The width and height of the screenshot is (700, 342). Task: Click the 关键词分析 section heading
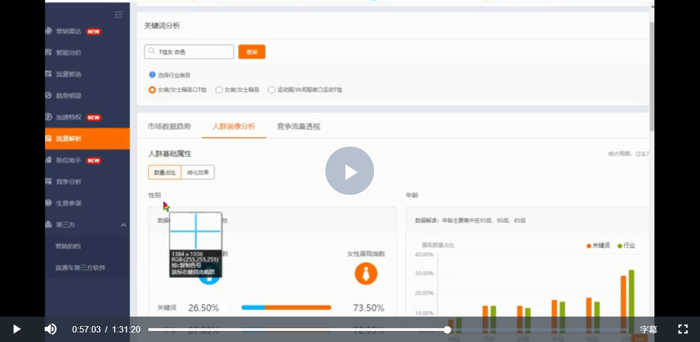click(x=162, y=25)
